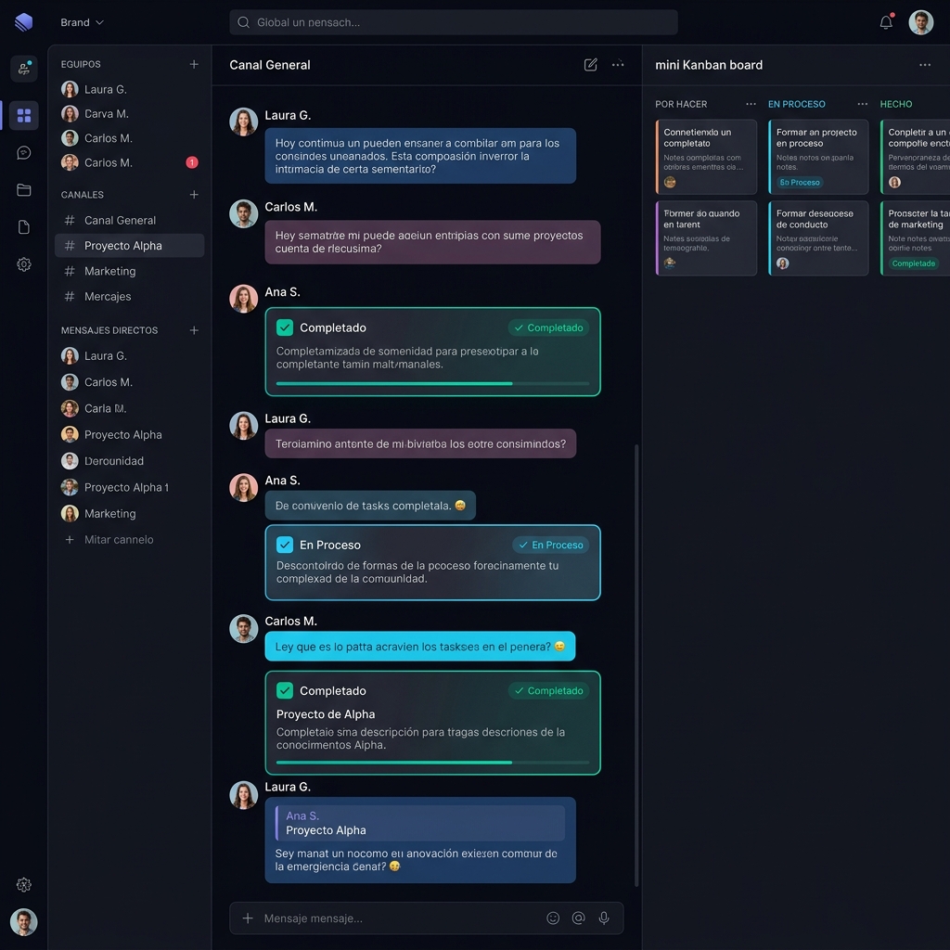Click Completado pill on Proyecto de Alpha card

point(548,690)
